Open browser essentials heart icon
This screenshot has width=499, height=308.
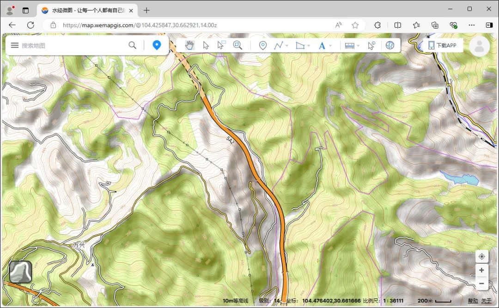[454, 25]
